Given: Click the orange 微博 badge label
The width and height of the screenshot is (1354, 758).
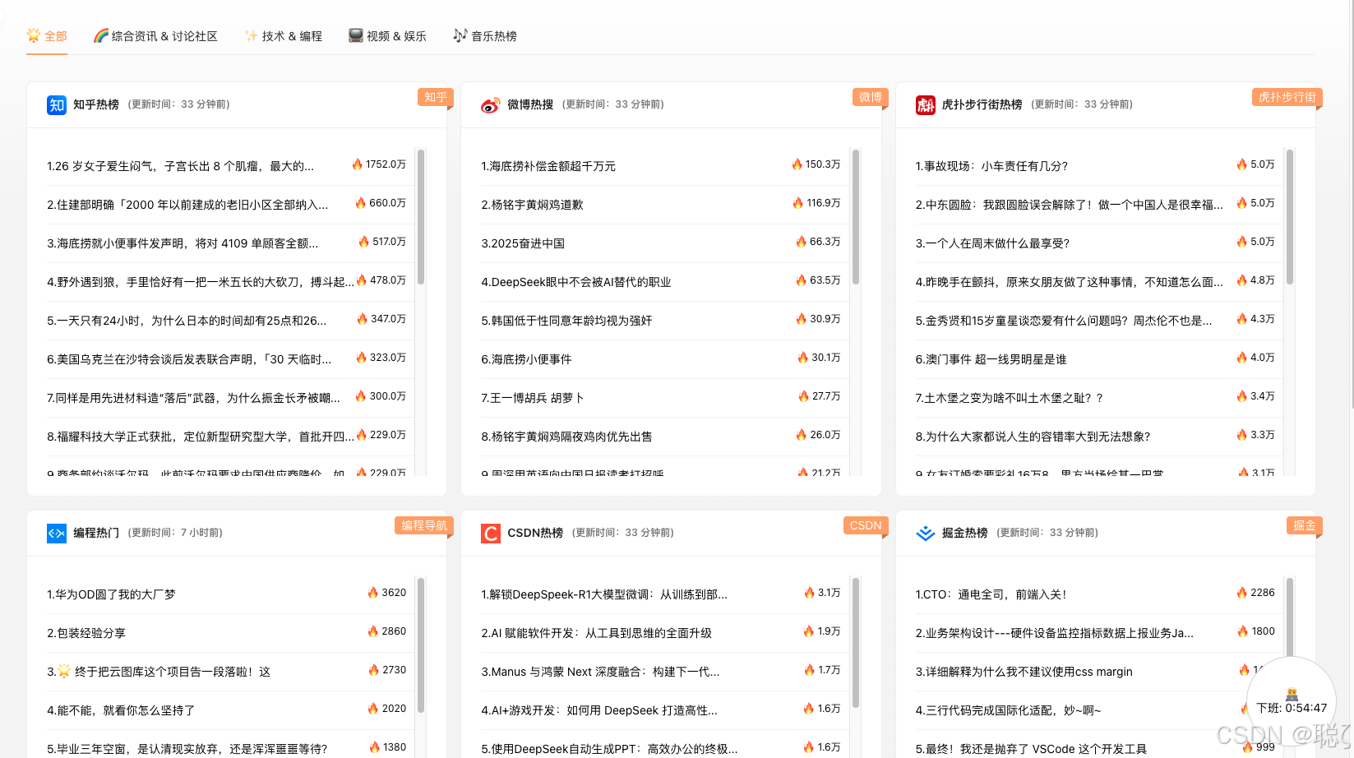Looking at the screenshot, I should (870, 97).
